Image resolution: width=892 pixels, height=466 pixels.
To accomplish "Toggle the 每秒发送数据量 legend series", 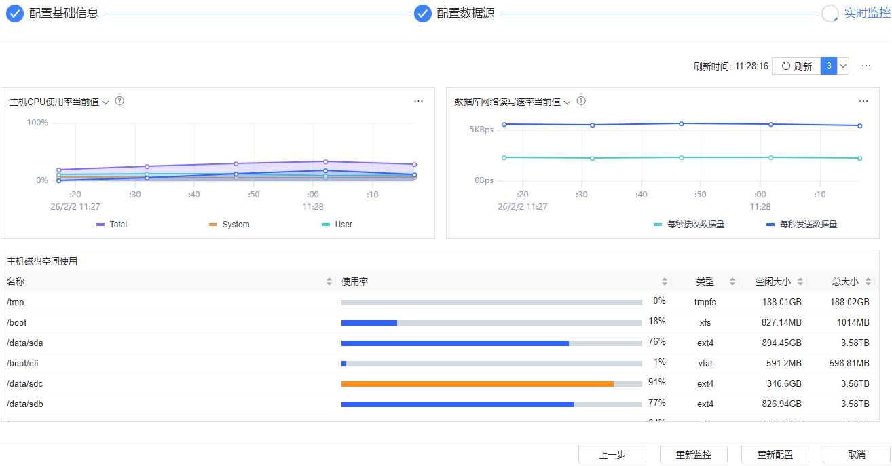I will tap(802, 225).
